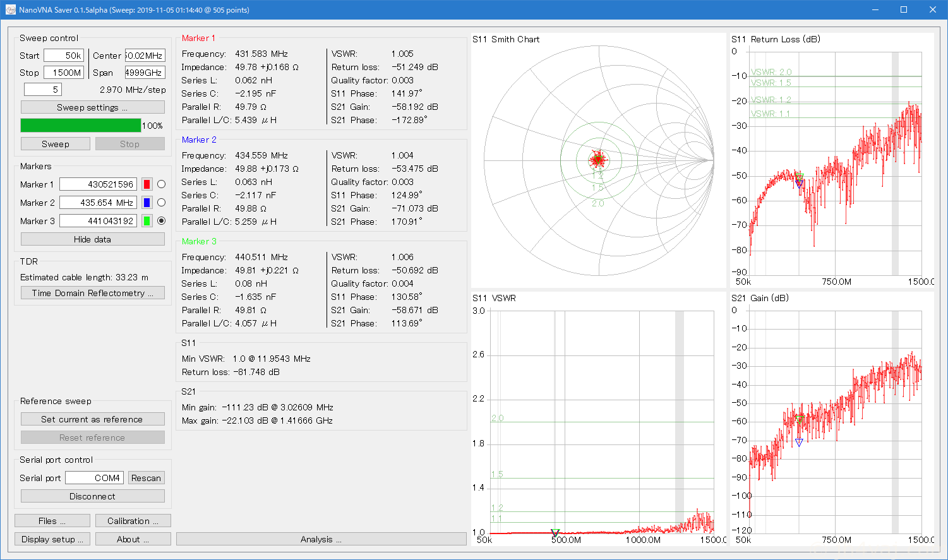Image resolution: width=948 pixels, height=560 pixels.
Task: Select the Marker 1 radio button
Action: (161, 184)
